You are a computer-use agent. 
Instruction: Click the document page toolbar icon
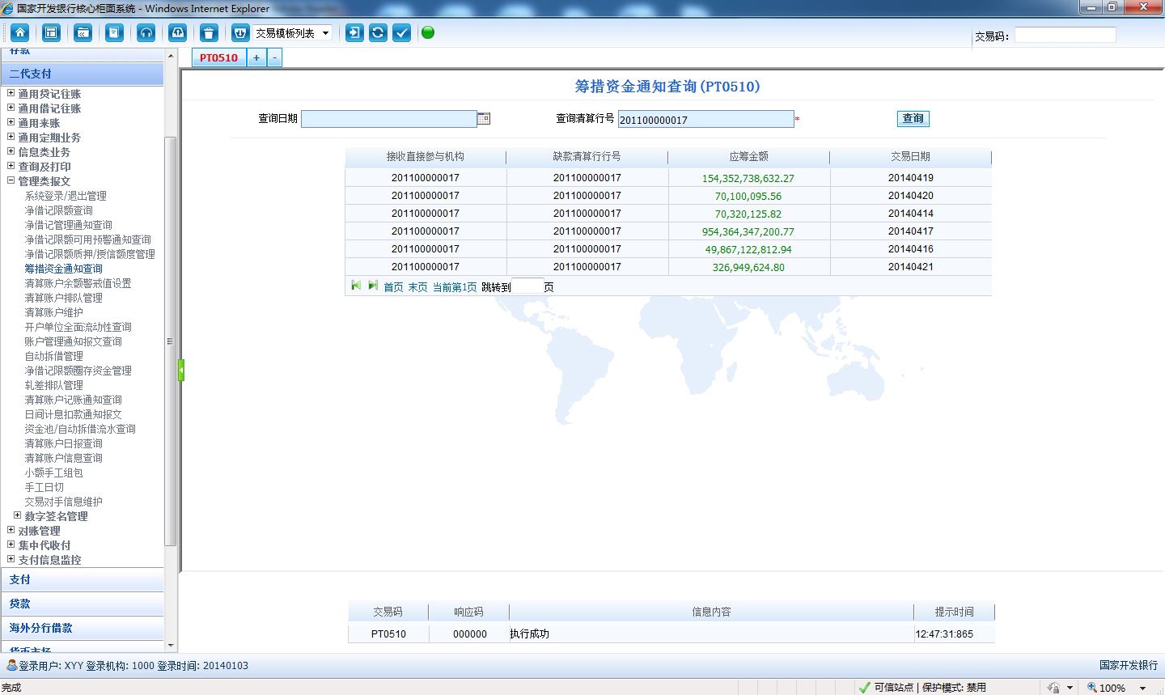[x=114, y=32]
